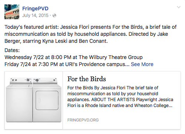Click the washer's control knob

28,80
